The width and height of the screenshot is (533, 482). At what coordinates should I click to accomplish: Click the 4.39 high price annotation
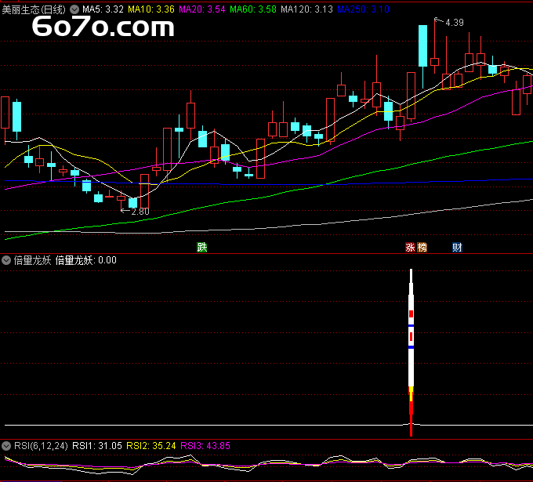coord(455,23)
